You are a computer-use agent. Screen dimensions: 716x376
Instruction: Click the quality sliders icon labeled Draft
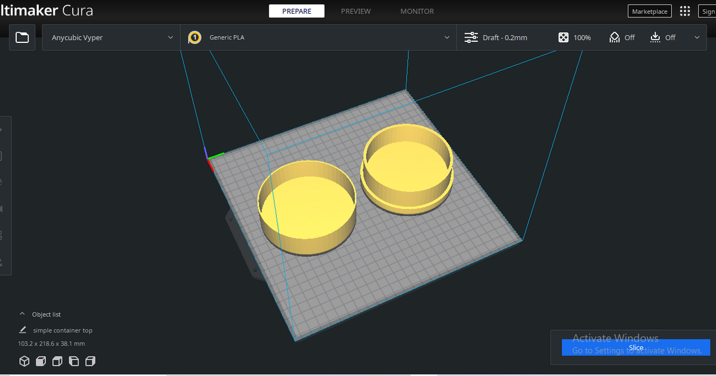point(471,37)
